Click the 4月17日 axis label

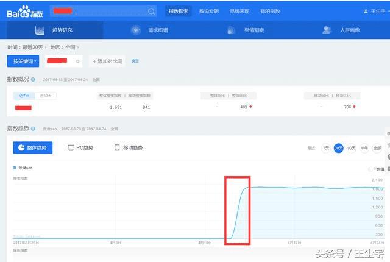pyautogui.click(x=294, y=243)
